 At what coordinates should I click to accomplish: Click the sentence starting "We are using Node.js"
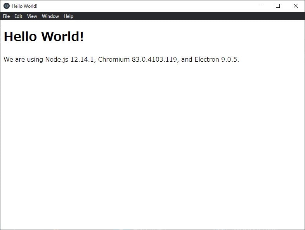click(121, 59)
